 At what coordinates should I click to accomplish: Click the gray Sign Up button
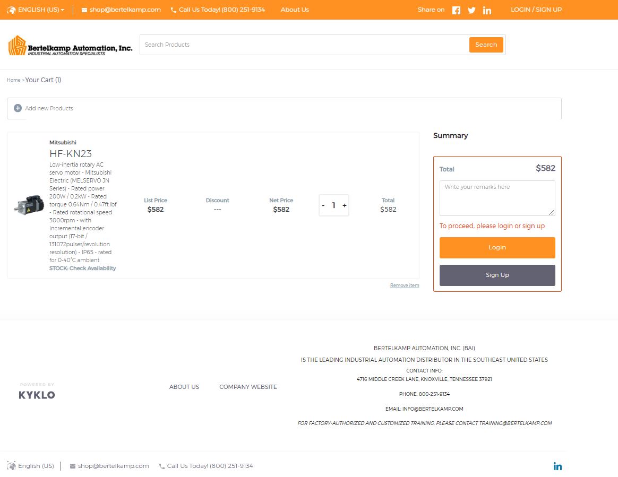(497, 275)
